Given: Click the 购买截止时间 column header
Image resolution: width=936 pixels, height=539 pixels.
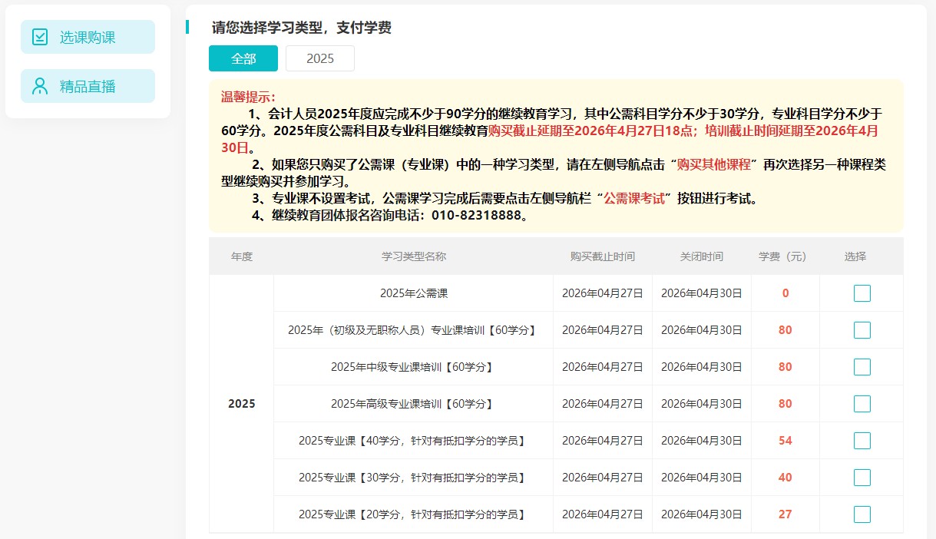Looking at the screenshot, I should (602, 256).
